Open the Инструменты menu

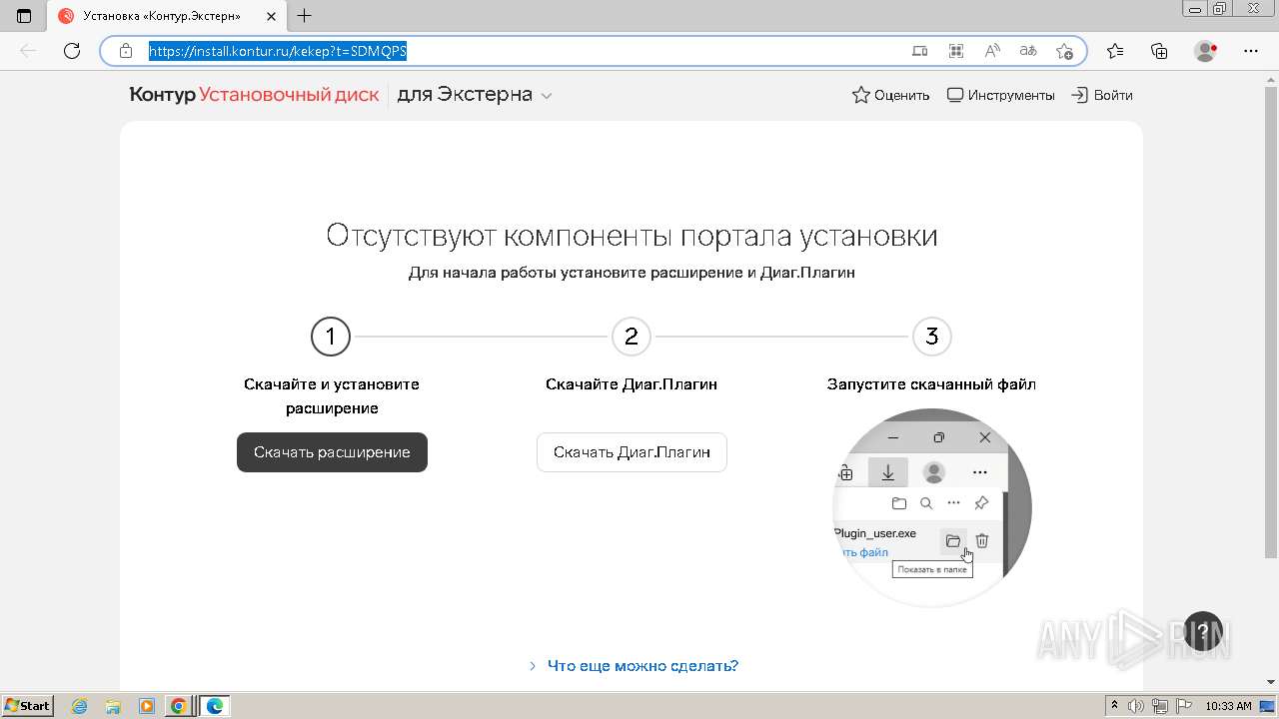pos(1000,95)
